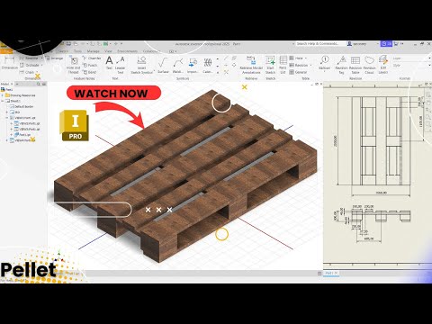Open the Parts List tool

click(283, 65)
